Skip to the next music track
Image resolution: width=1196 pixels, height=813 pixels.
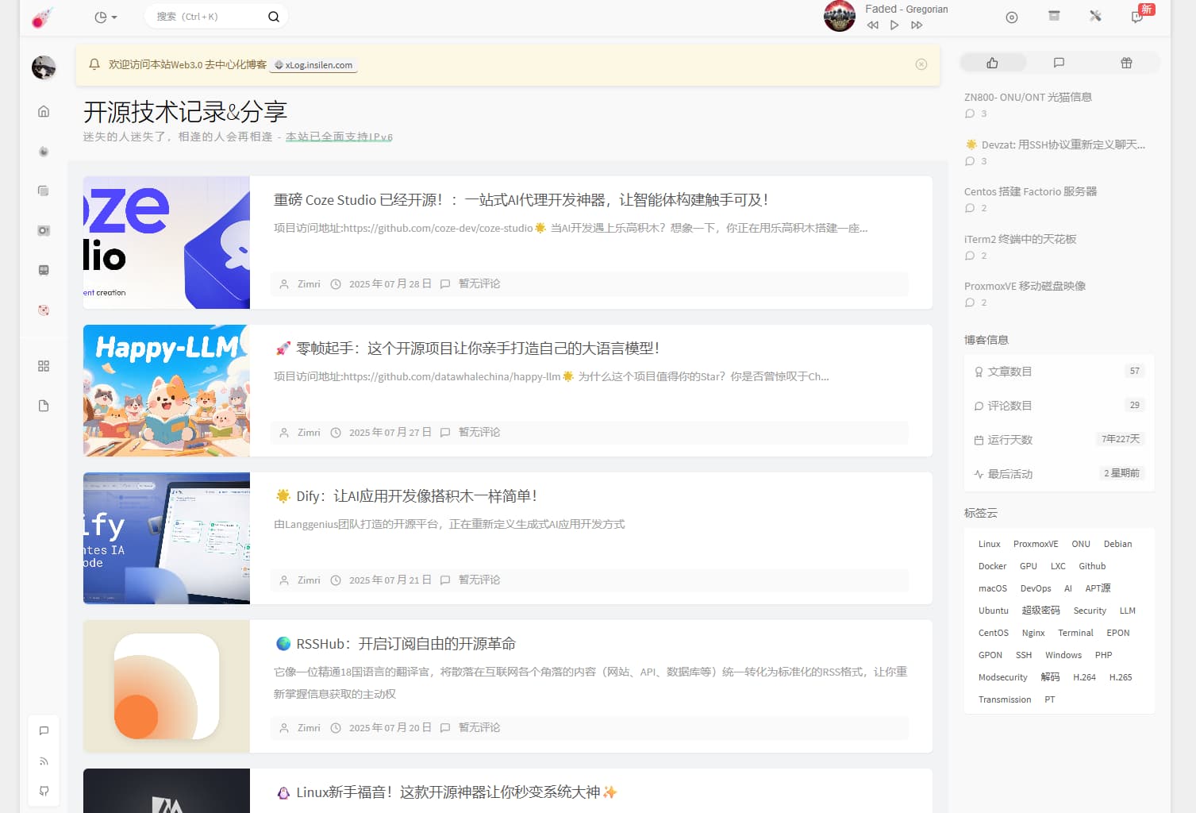click(x=917, y=25)
